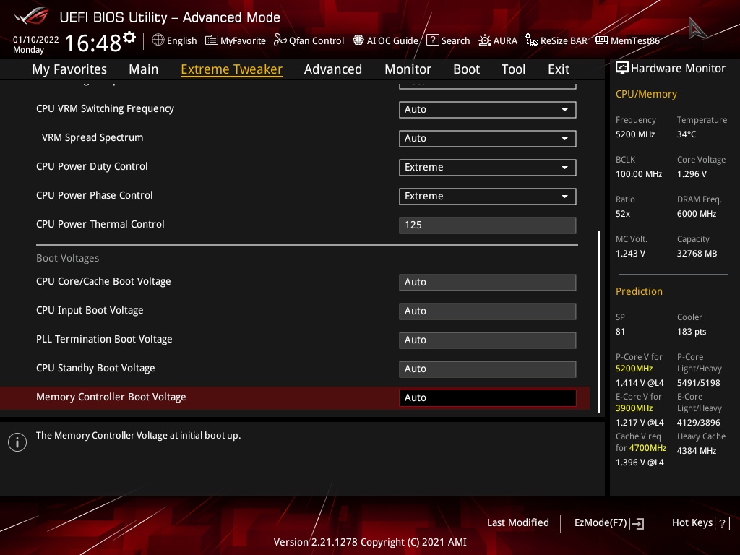Click the 01/10/2022 date
Image resolution: width=740 pixels, height=555 pixels.
[x=36, y=40]
